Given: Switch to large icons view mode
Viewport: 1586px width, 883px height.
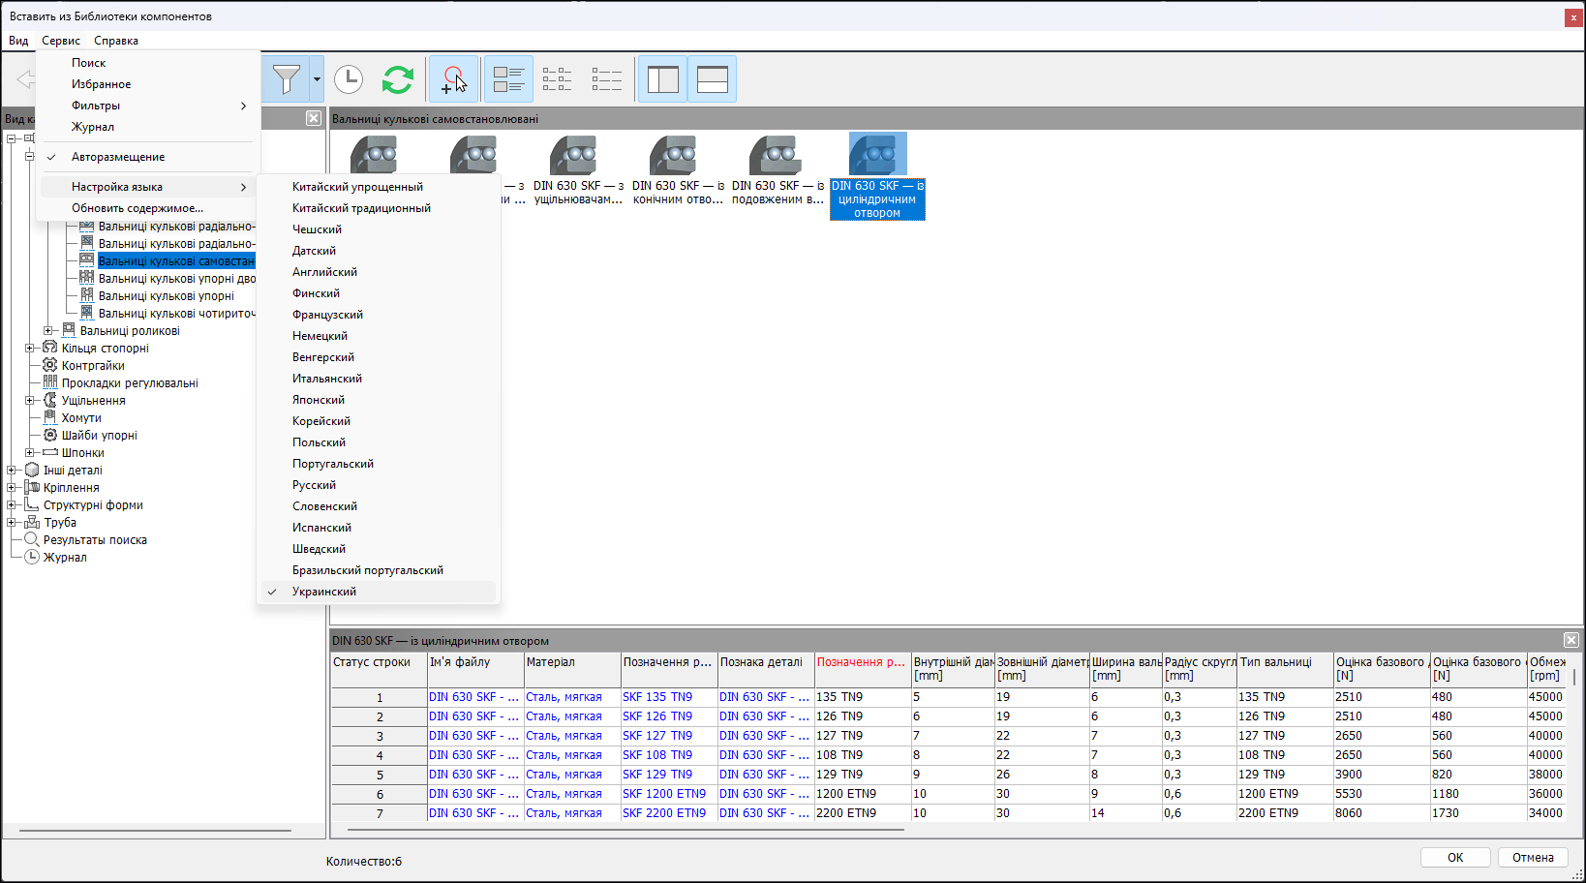Looking at the screenshot, I should pos(508,79).
